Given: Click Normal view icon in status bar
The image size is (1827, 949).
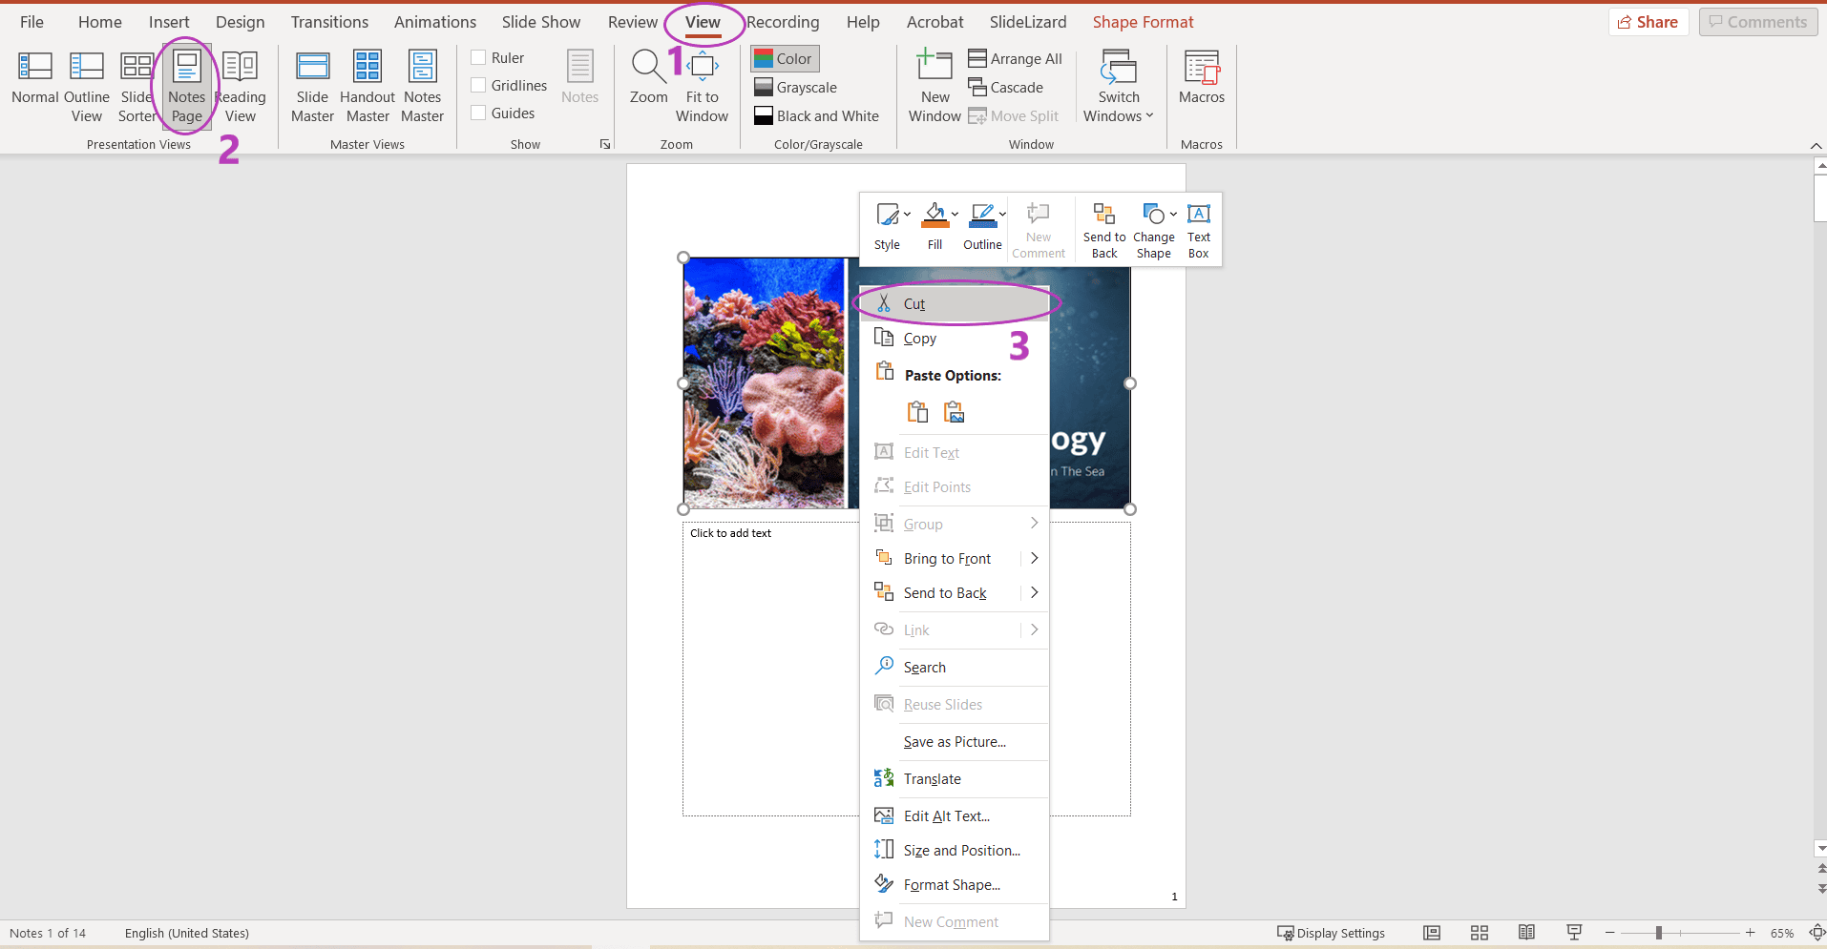Looking at the screenshot, I should coord(1432,933).
